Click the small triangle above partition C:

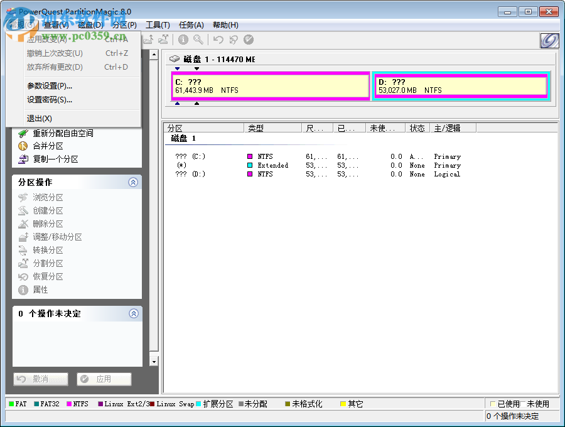pyautogui.click(x=176, y=68)
